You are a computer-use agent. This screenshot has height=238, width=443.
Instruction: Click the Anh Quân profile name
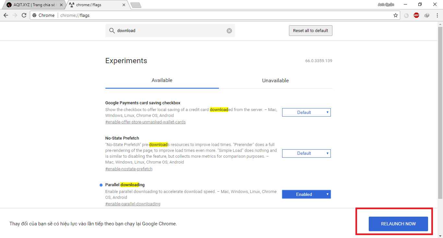pos(386,5)
